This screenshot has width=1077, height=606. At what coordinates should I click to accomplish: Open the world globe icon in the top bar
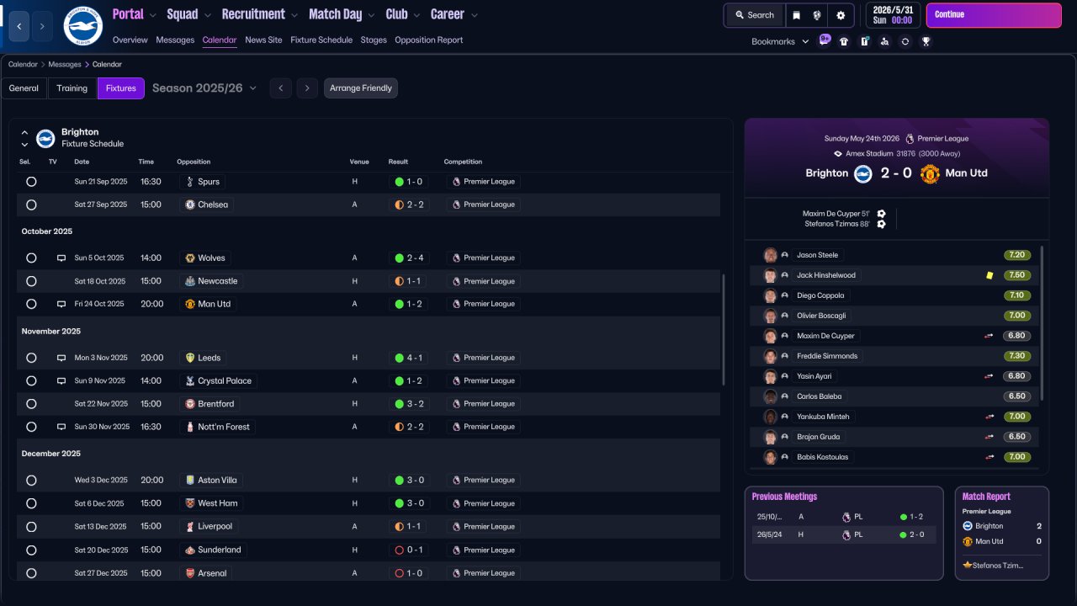(817, 15)
